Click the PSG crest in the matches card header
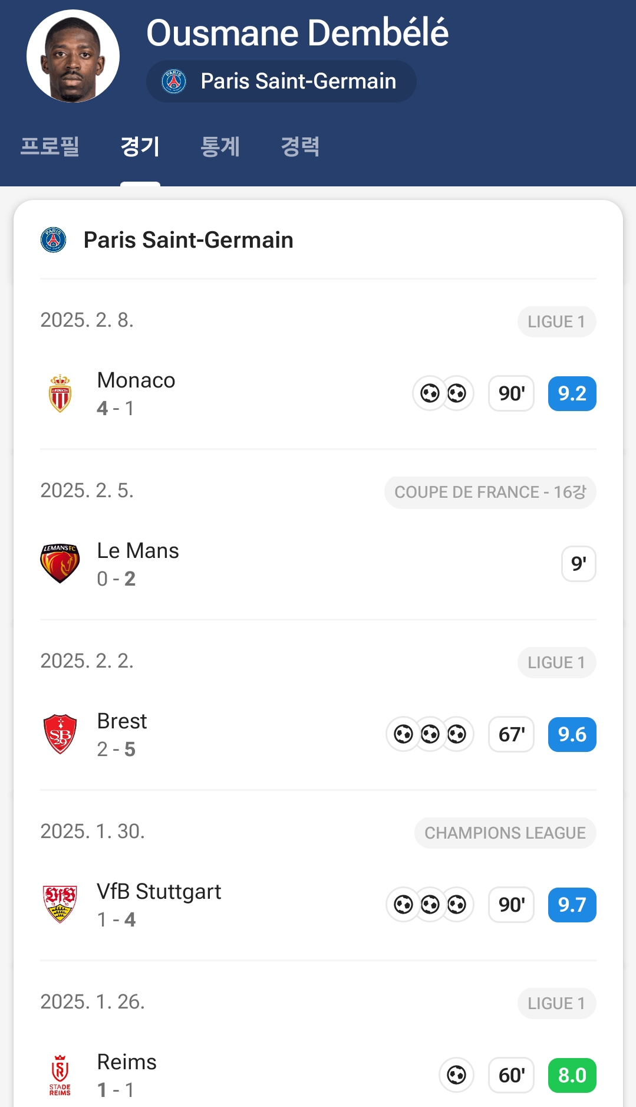The image size is (636, 1107). [54, 240]
